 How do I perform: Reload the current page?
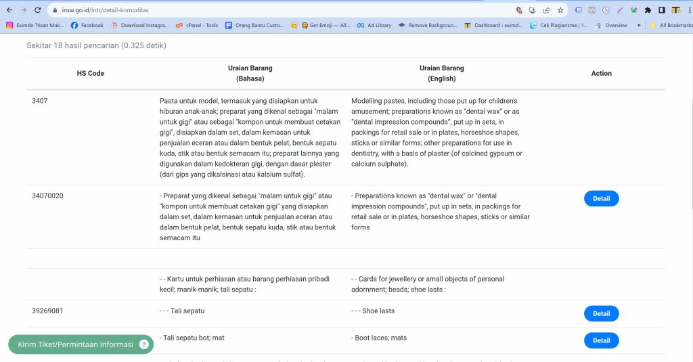(38, 10)
